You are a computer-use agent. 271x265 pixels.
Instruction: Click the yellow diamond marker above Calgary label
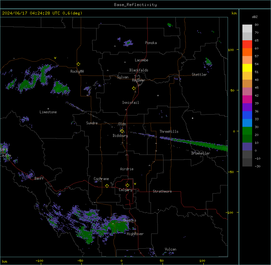[x=127, y=185]
